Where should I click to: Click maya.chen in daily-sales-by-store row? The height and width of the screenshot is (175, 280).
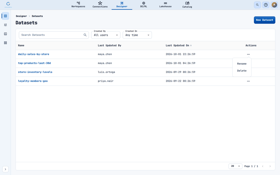(105, 54)
